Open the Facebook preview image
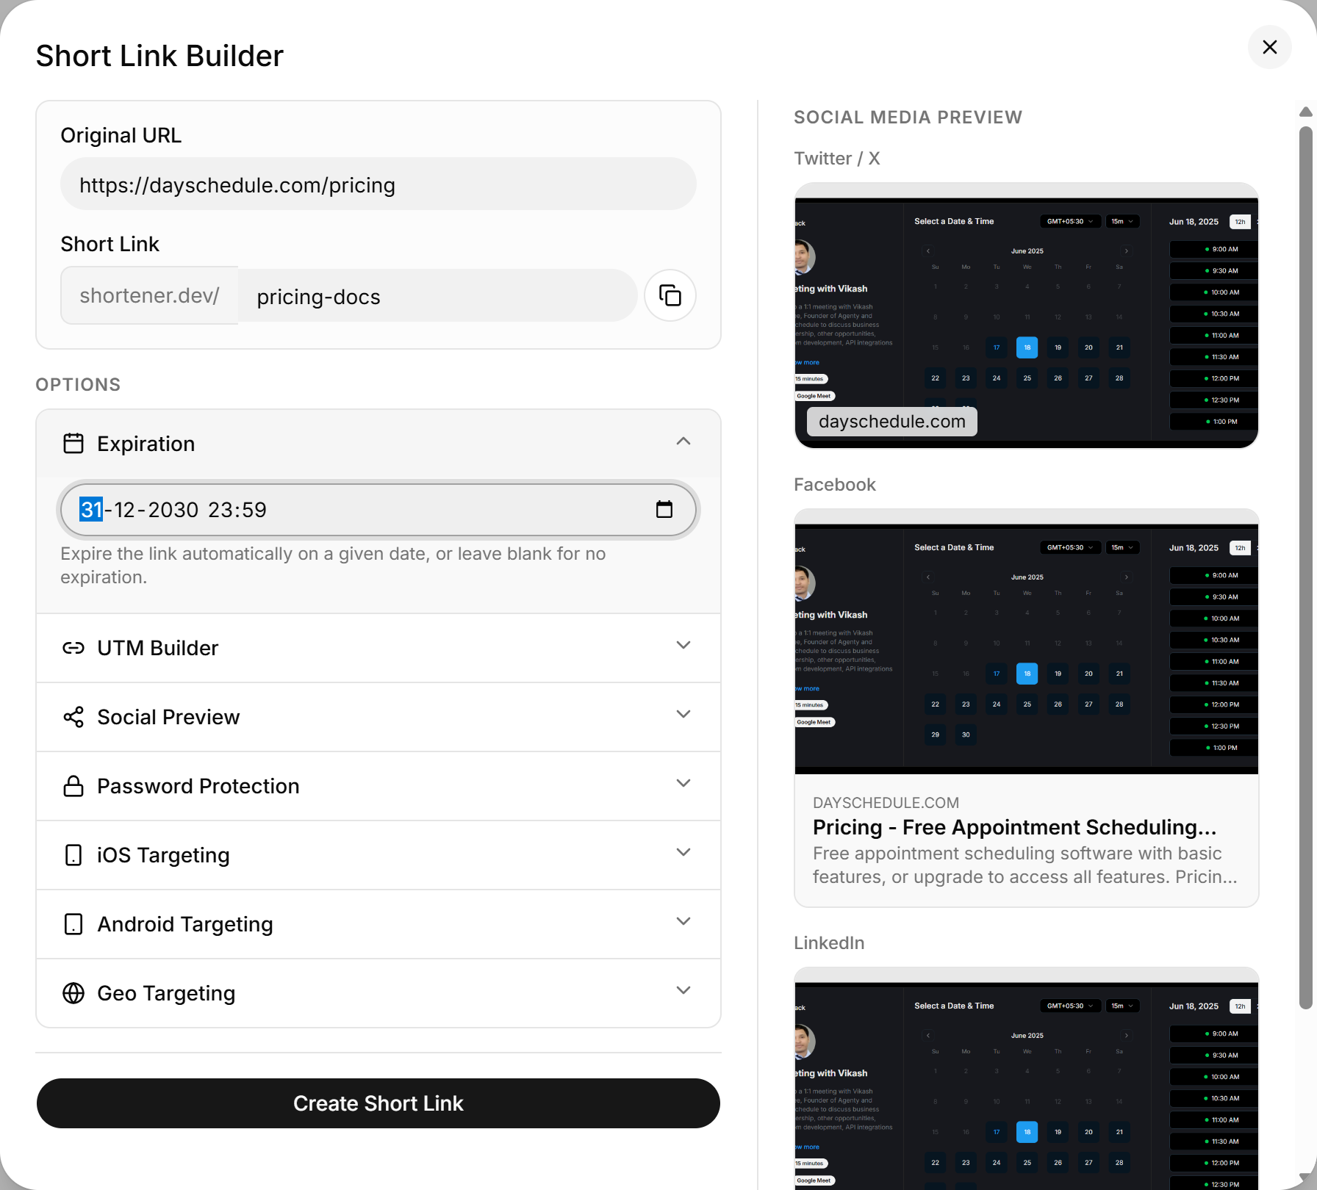Image resolution: width=1317 pixels, height=1190 pixels. (1027, 642)
